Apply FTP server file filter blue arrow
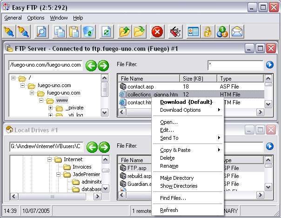 pos(269,65)
